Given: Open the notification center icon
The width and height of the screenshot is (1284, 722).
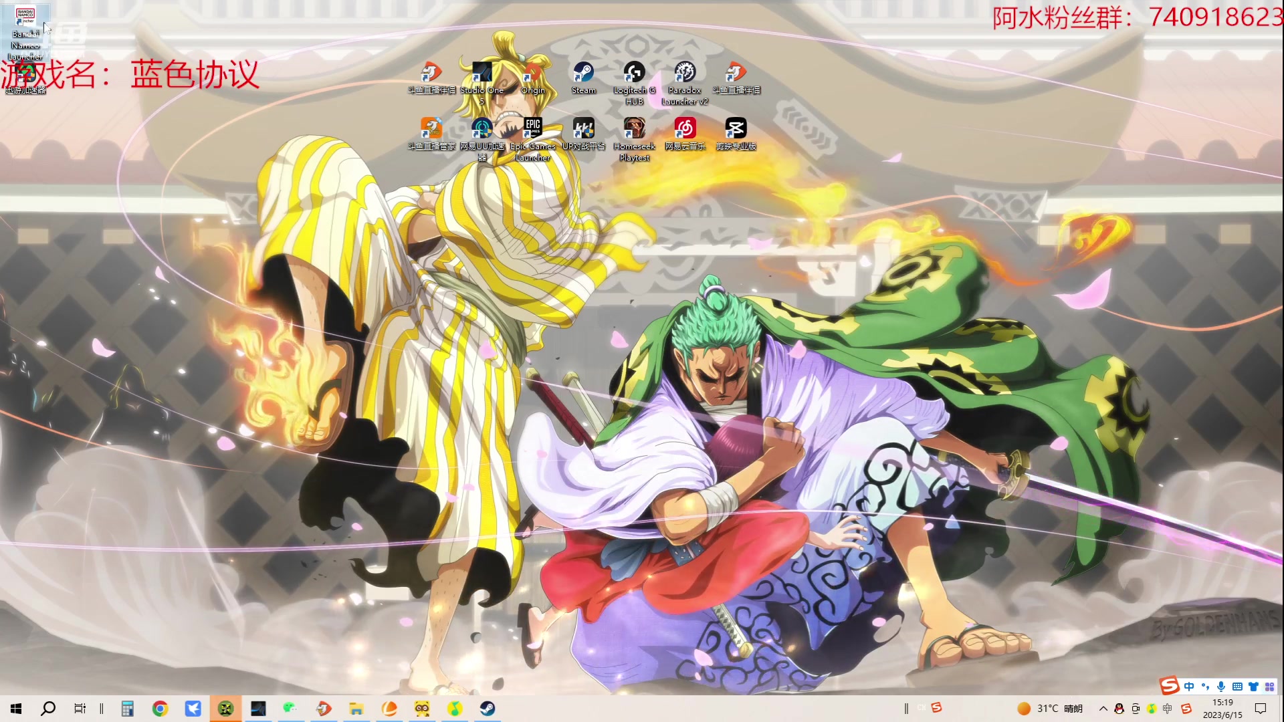Looking at the screenshot, I should (x=1261, y=709).
